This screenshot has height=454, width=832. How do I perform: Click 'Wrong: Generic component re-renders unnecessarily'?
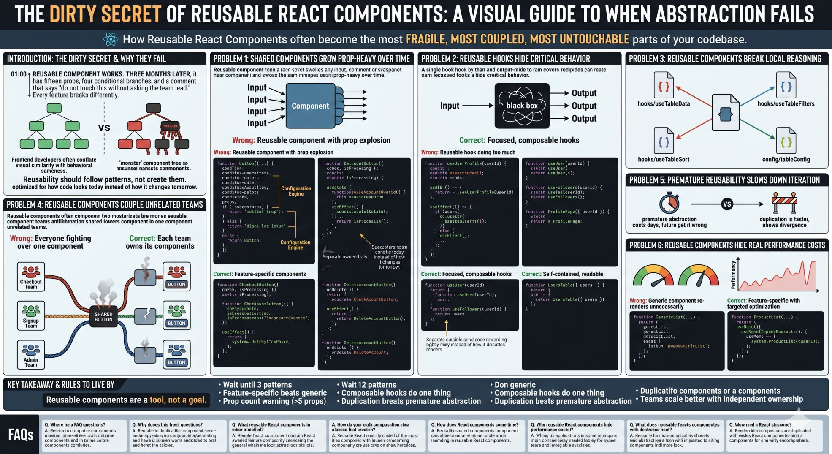tap(667, 304)
